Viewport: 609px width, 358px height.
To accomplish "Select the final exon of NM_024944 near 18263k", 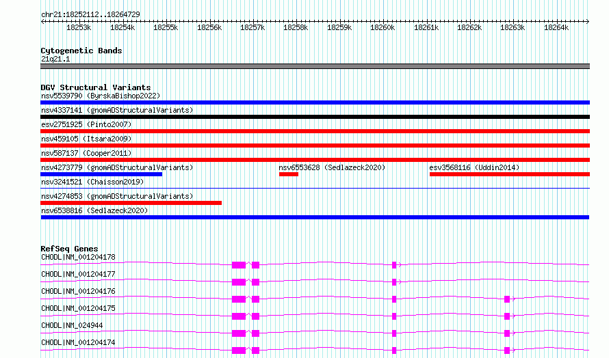I will click(507, 333).
